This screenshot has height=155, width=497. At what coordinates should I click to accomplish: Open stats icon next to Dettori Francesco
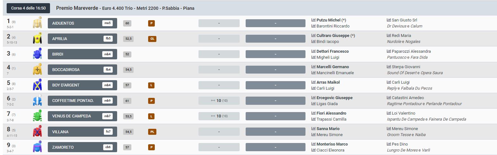tap(314, 51)
